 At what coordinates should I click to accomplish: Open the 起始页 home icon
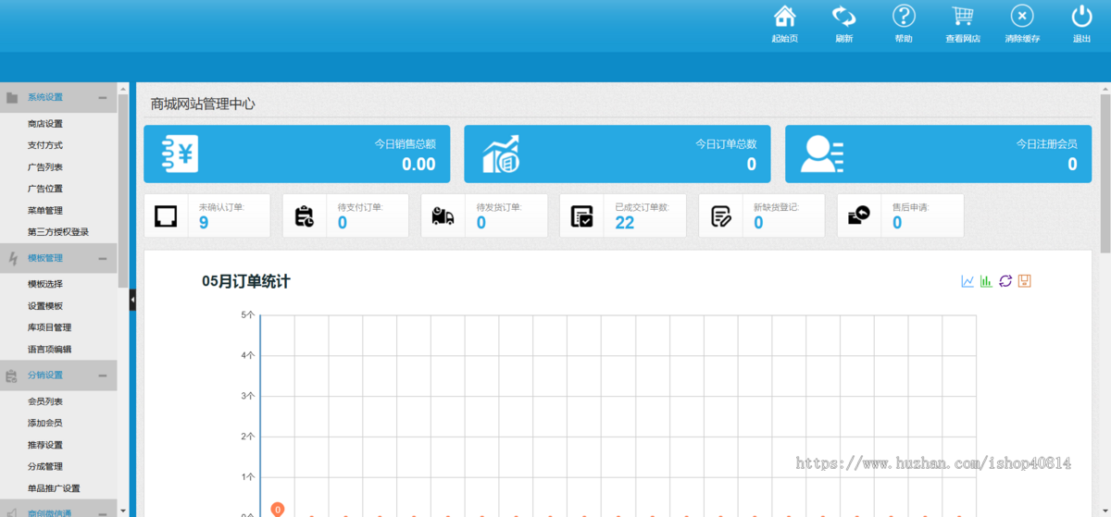784,16
